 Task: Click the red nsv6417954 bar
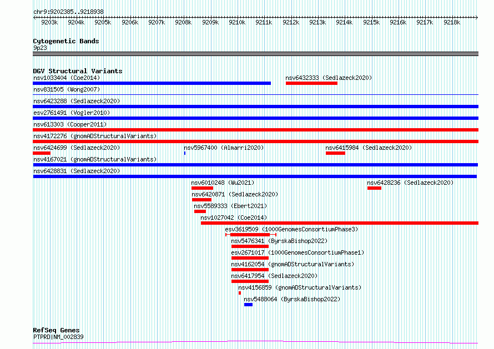[250, 281]
